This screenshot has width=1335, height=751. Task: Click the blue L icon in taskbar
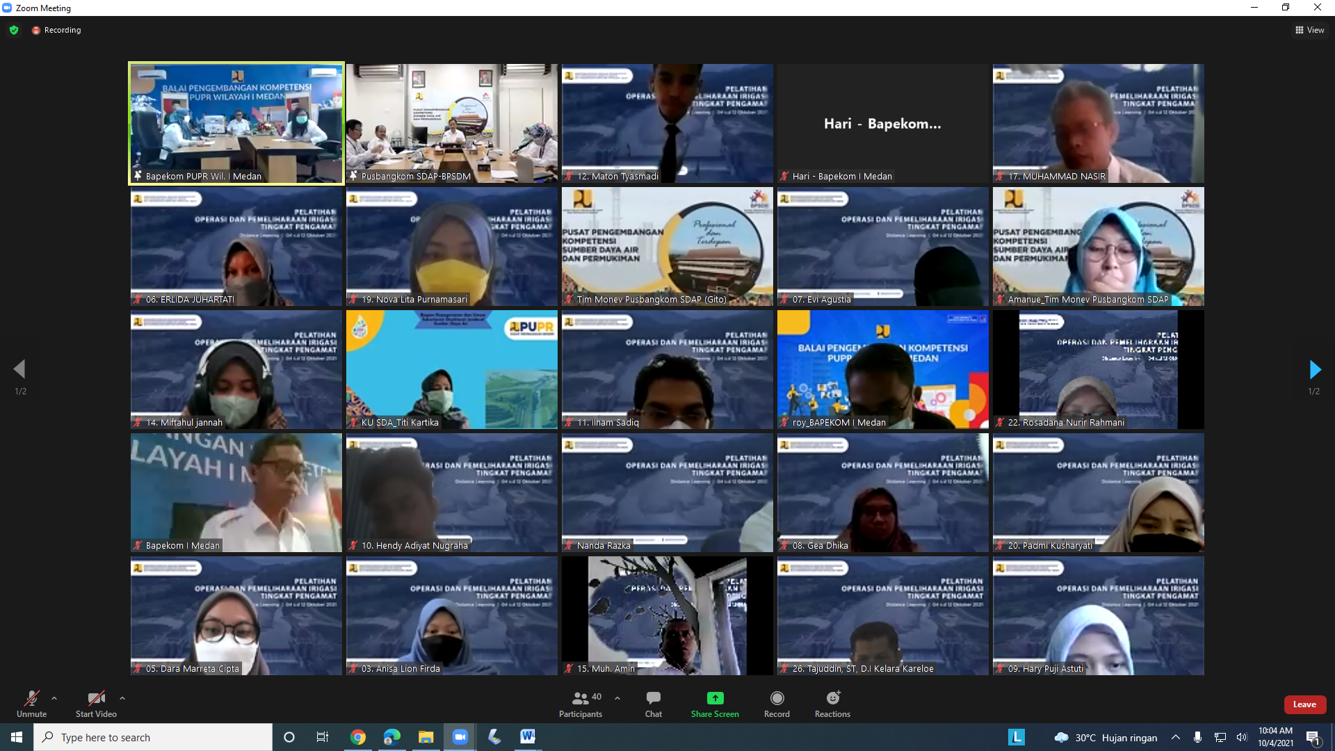click(x=1017, y=737)
